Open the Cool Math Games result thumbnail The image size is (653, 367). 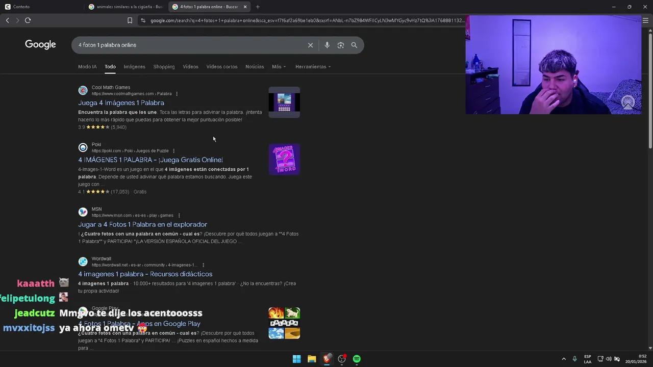pyautogui.click(x=284, y=102)
